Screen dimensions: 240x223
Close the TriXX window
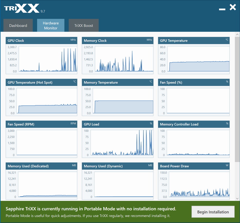233,7
